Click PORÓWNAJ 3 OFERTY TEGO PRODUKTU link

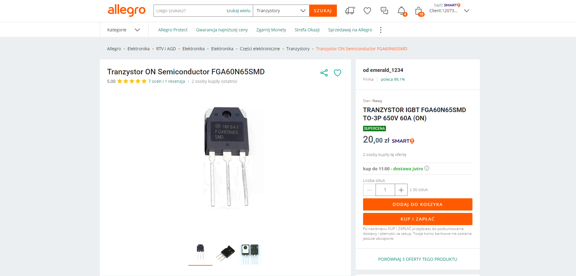(418, 259)
